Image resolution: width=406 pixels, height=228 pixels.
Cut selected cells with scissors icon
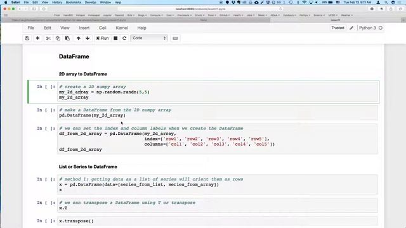point(48,38)
